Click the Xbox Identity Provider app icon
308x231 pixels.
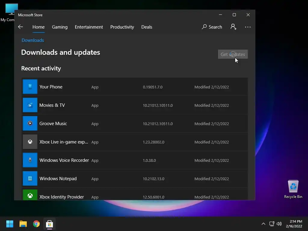pyautogui.click(x=30, y=195)
